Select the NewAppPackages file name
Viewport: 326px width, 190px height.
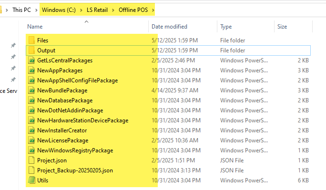click(x=60, y=70)
